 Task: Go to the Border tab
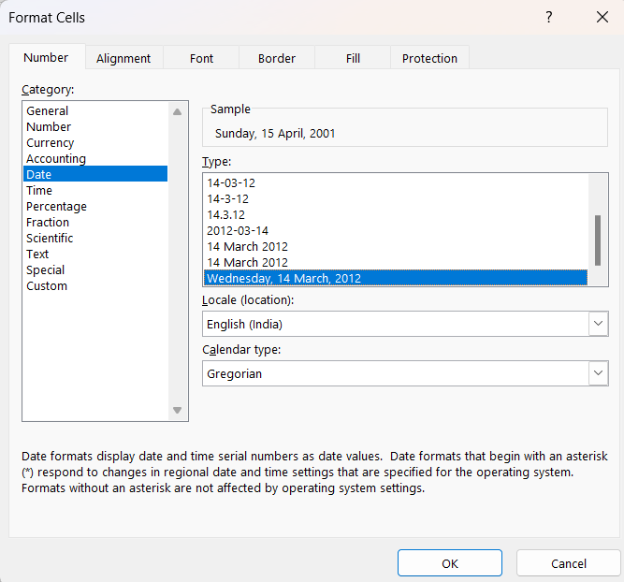[x=277, y=58]
